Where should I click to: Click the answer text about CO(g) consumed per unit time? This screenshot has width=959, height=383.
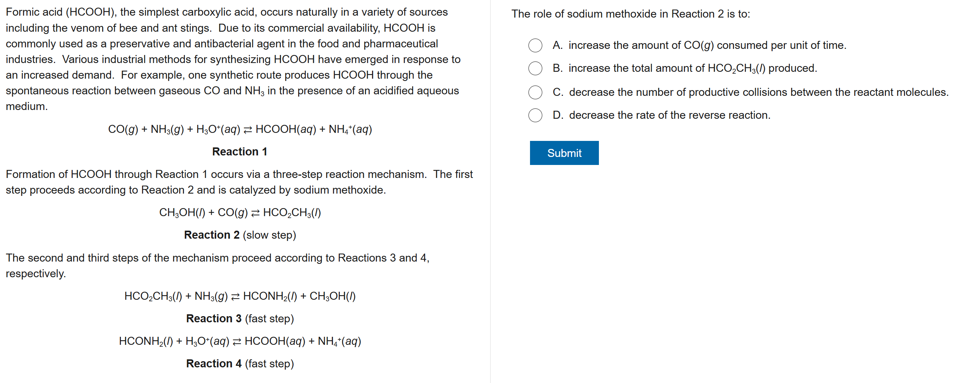pos(707,45)
